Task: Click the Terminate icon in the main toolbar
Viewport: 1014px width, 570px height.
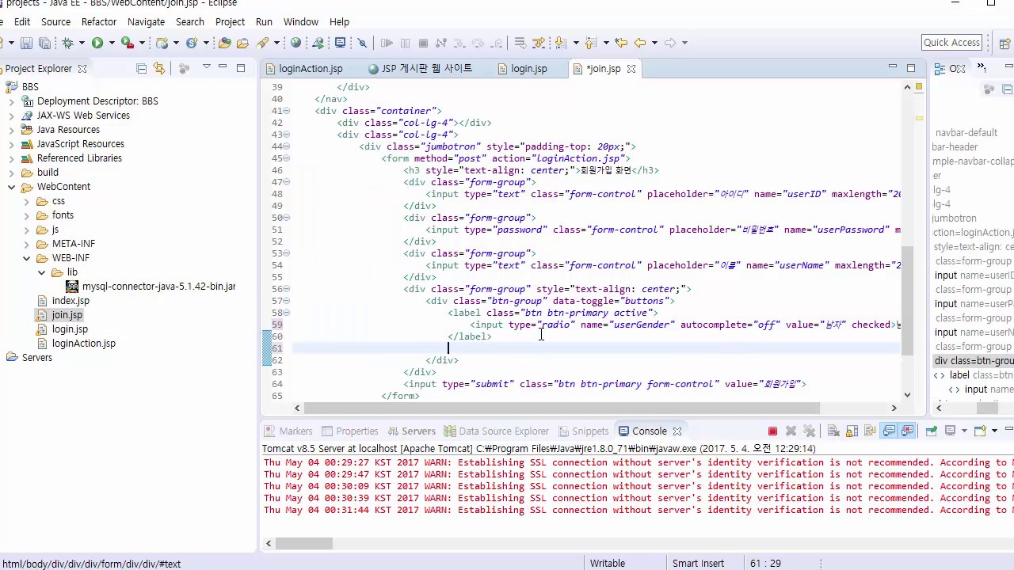Action: tap(423, 43)
